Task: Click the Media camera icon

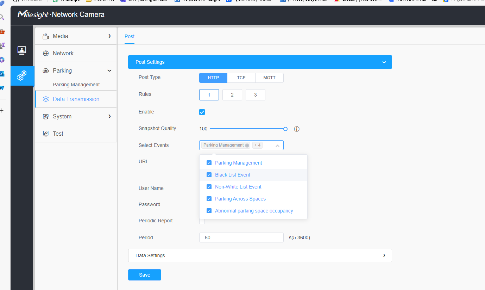Action: pyautogui.click(x=46, y=36)
